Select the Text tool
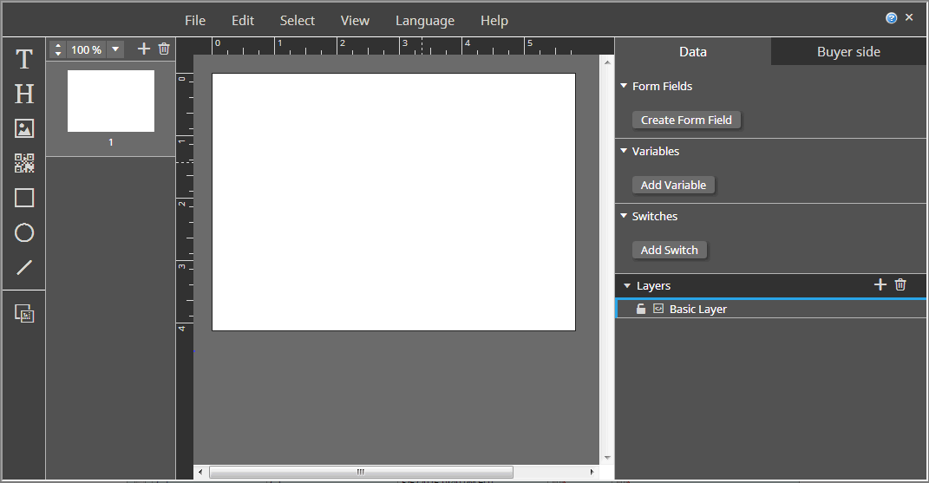Screen dimensions: 929x483 [x=24, y=60]
